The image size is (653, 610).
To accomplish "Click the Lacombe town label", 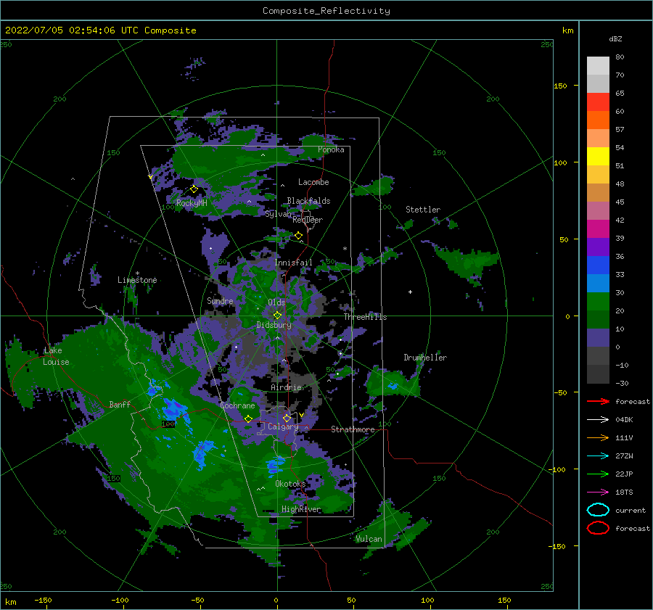I will (x=313, y=182).
